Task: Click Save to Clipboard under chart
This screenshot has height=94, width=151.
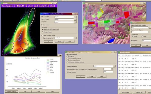Action: (12, 91)
